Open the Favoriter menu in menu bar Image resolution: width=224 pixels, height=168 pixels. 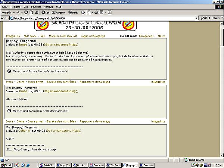pos(36,7)
